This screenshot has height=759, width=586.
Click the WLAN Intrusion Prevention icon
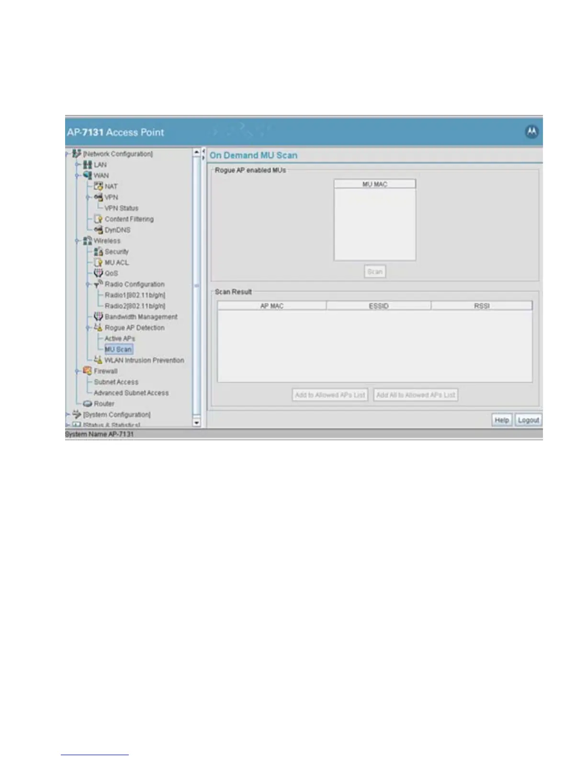pyautogui.click(x=99, y=360)
